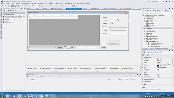Click the Update button on the form
174x98 pixels.
tap(104, 48)
